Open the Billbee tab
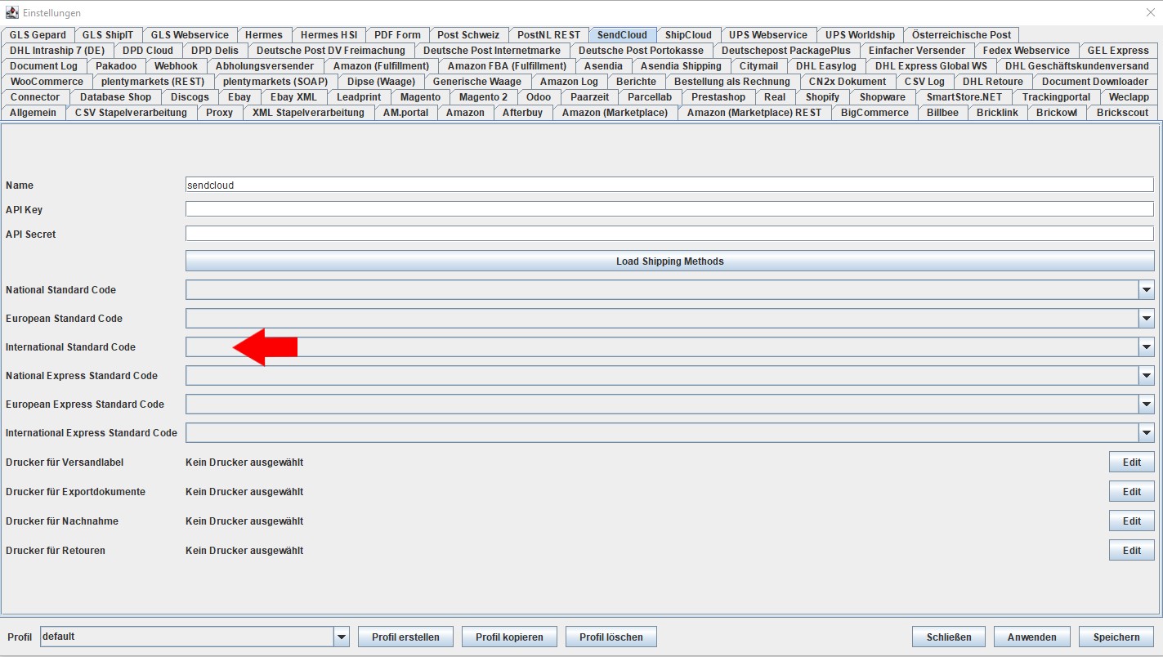This screenshot has height=657, width=1163. [x=942, y=113]
